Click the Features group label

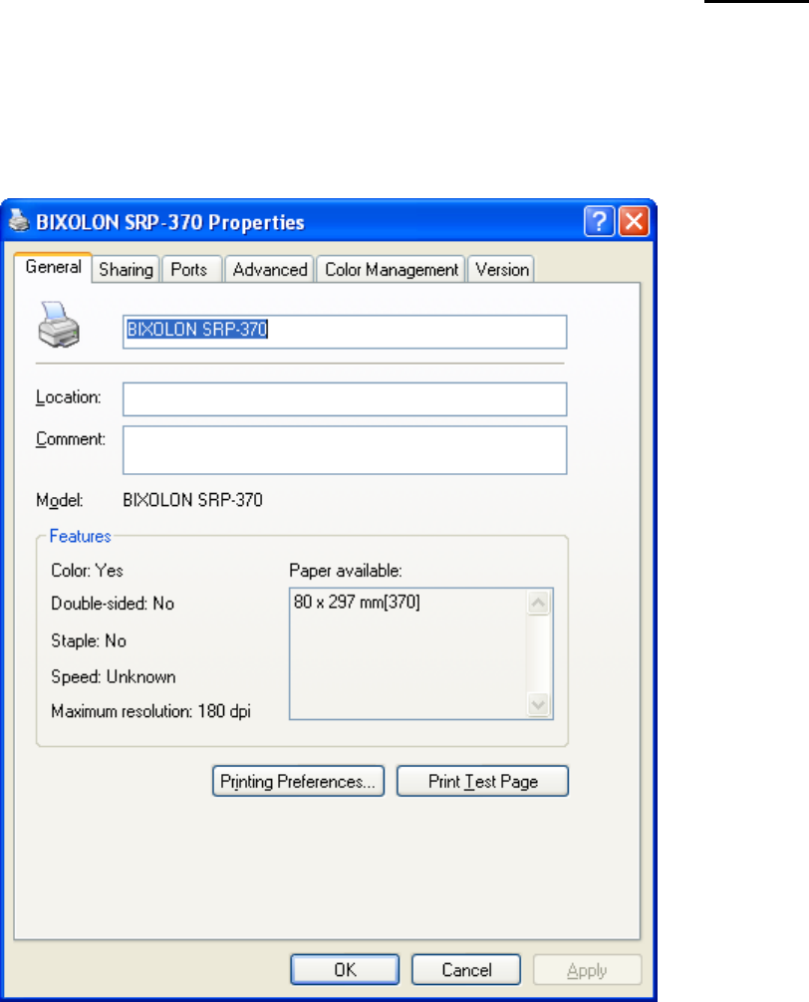pyautogui.click(x=80, y=536)
